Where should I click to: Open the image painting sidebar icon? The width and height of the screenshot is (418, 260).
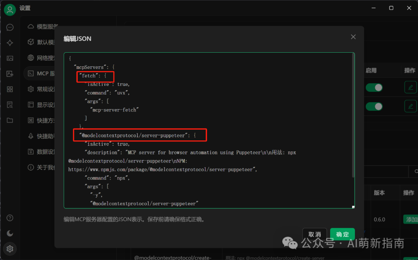(10, 58)
